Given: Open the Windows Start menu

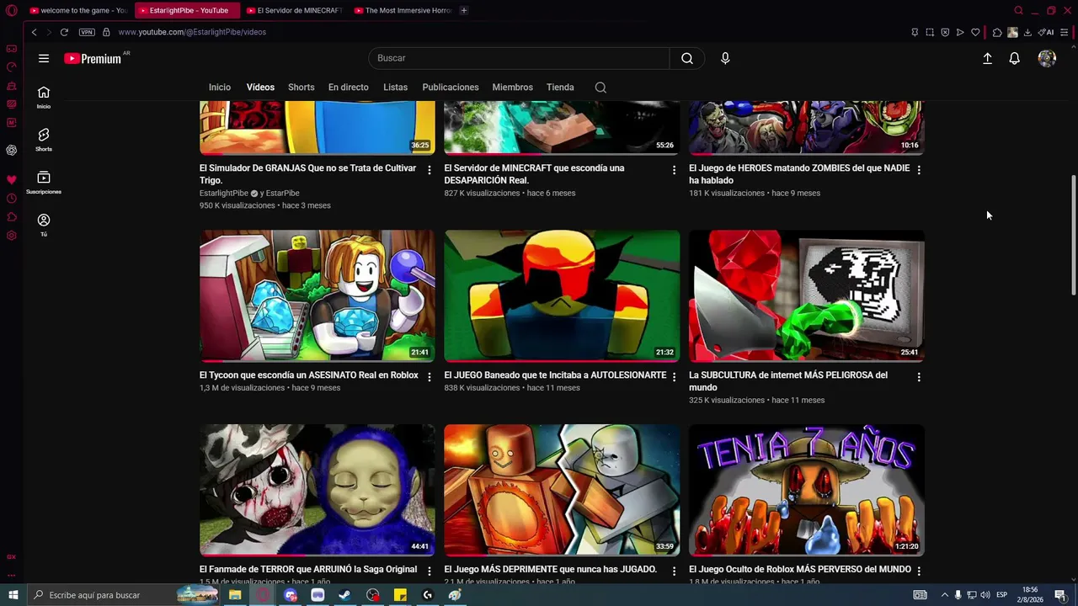Looking at the screenshot, I should click(13, 595).
